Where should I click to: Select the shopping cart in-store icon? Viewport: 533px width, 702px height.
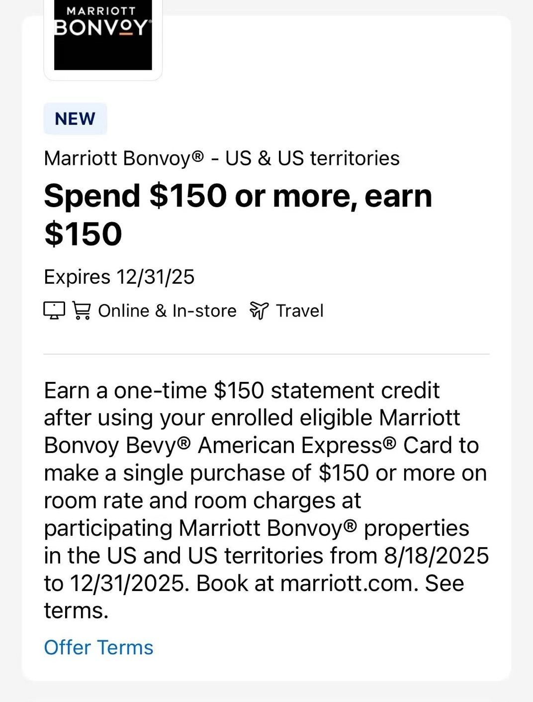pyautogui.click(x=82, y=310)
